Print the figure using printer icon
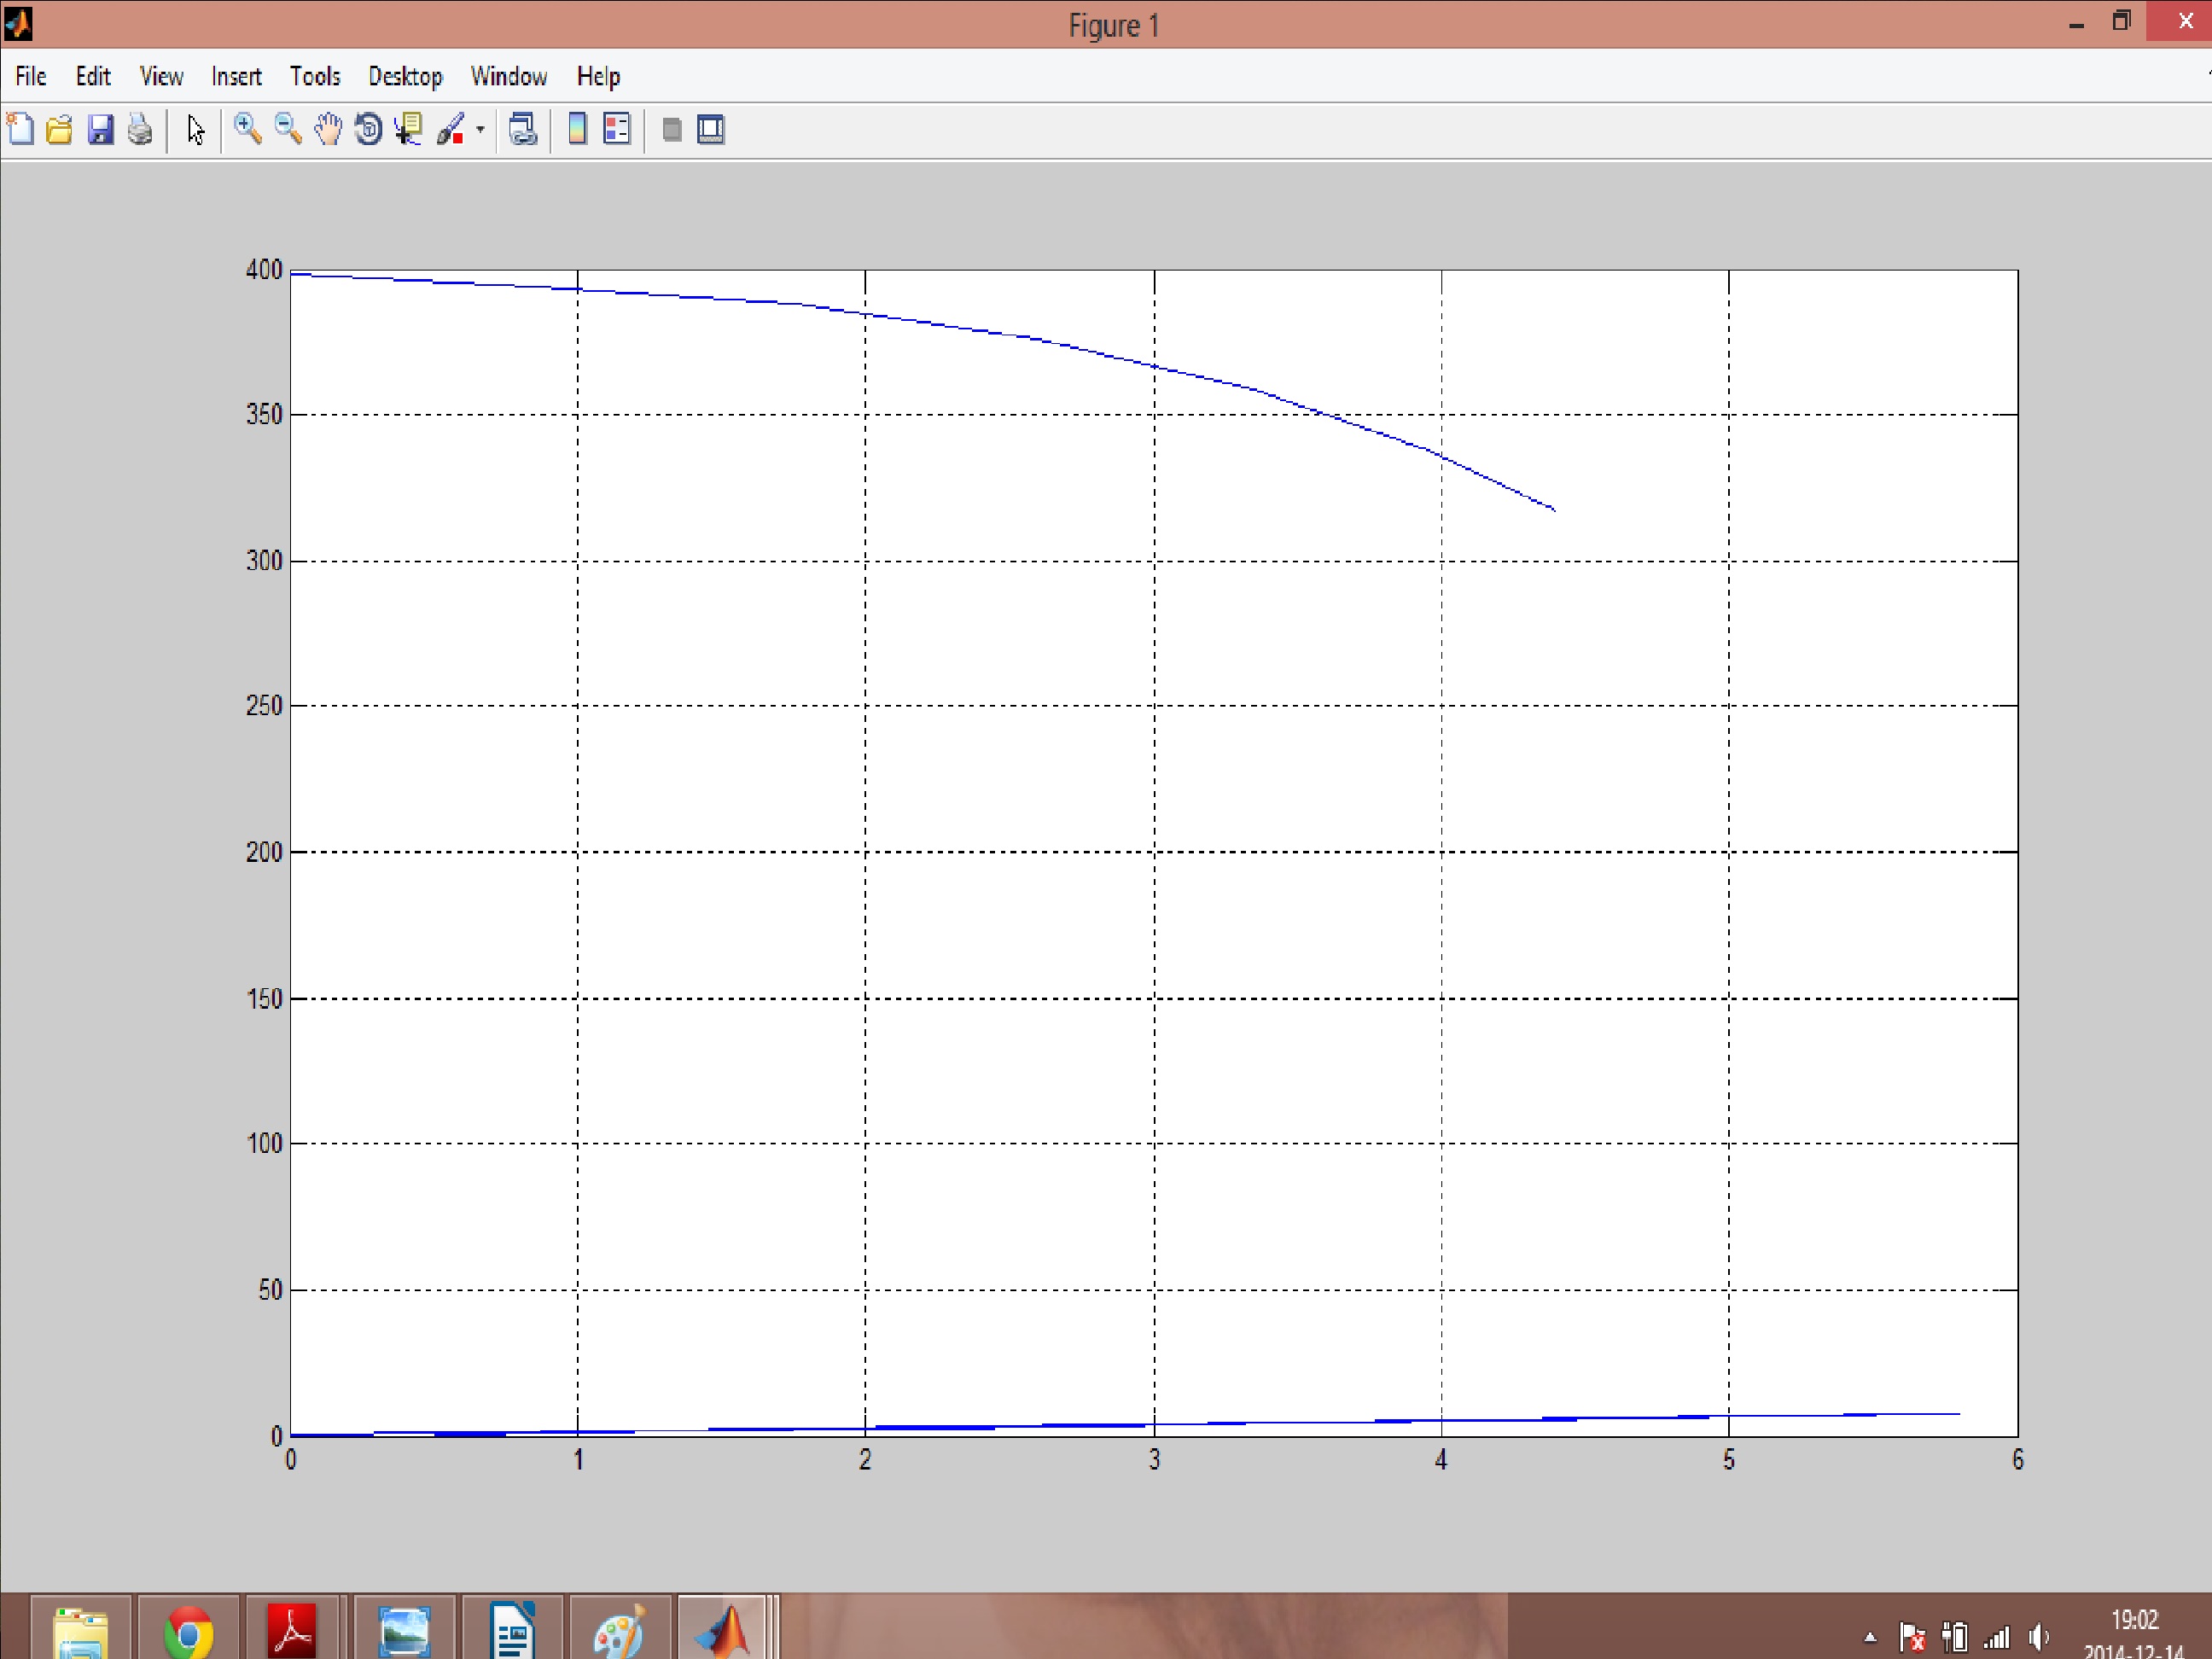 pyautogui.click(x=140, y=130)
